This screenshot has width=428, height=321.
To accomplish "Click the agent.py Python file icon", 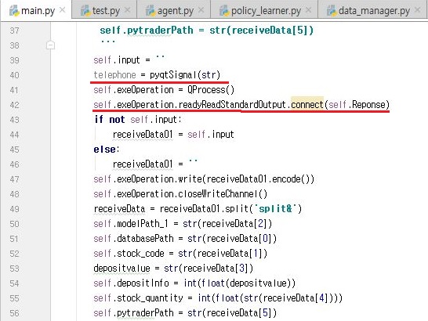I will point(151,11).
